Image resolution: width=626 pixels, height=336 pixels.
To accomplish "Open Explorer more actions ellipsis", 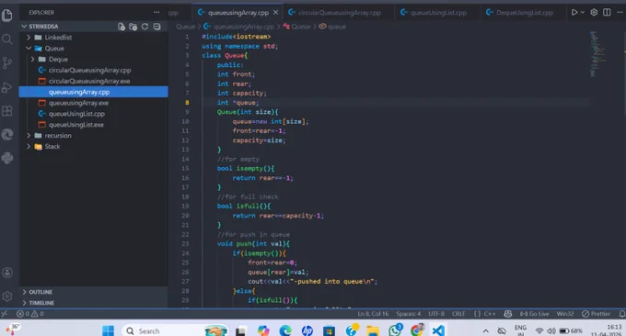I will 156,12.
